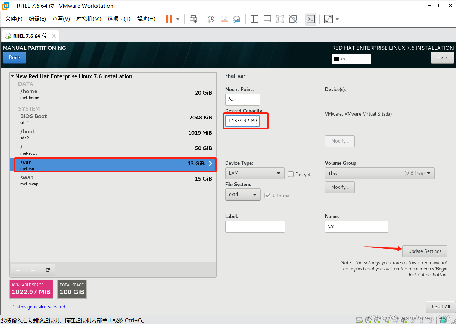Viewport: 456px width, 324px height.
Task: Collapse the New Red Hat Enterprise Linux 7.6 Installation tree
Action: click(x=12, y=76)
